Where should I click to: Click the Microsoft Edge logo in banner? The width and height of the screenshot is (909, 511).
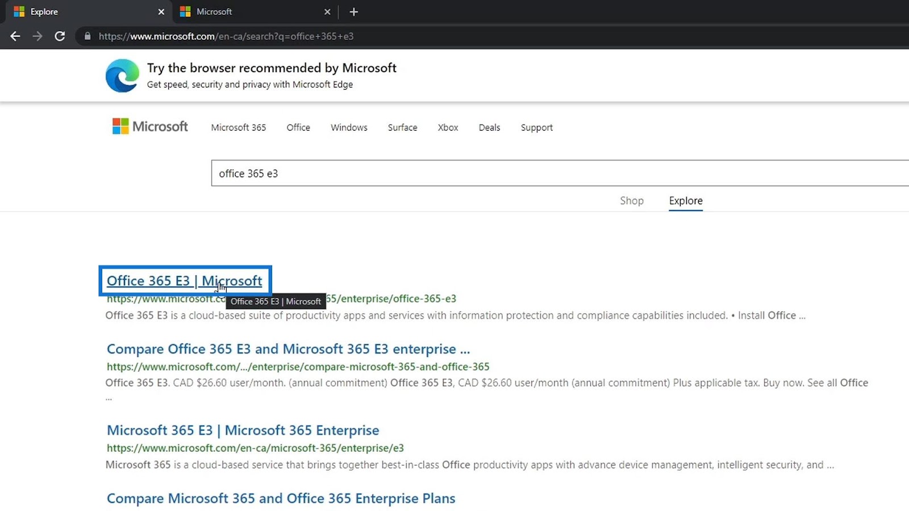pos(122,76)
